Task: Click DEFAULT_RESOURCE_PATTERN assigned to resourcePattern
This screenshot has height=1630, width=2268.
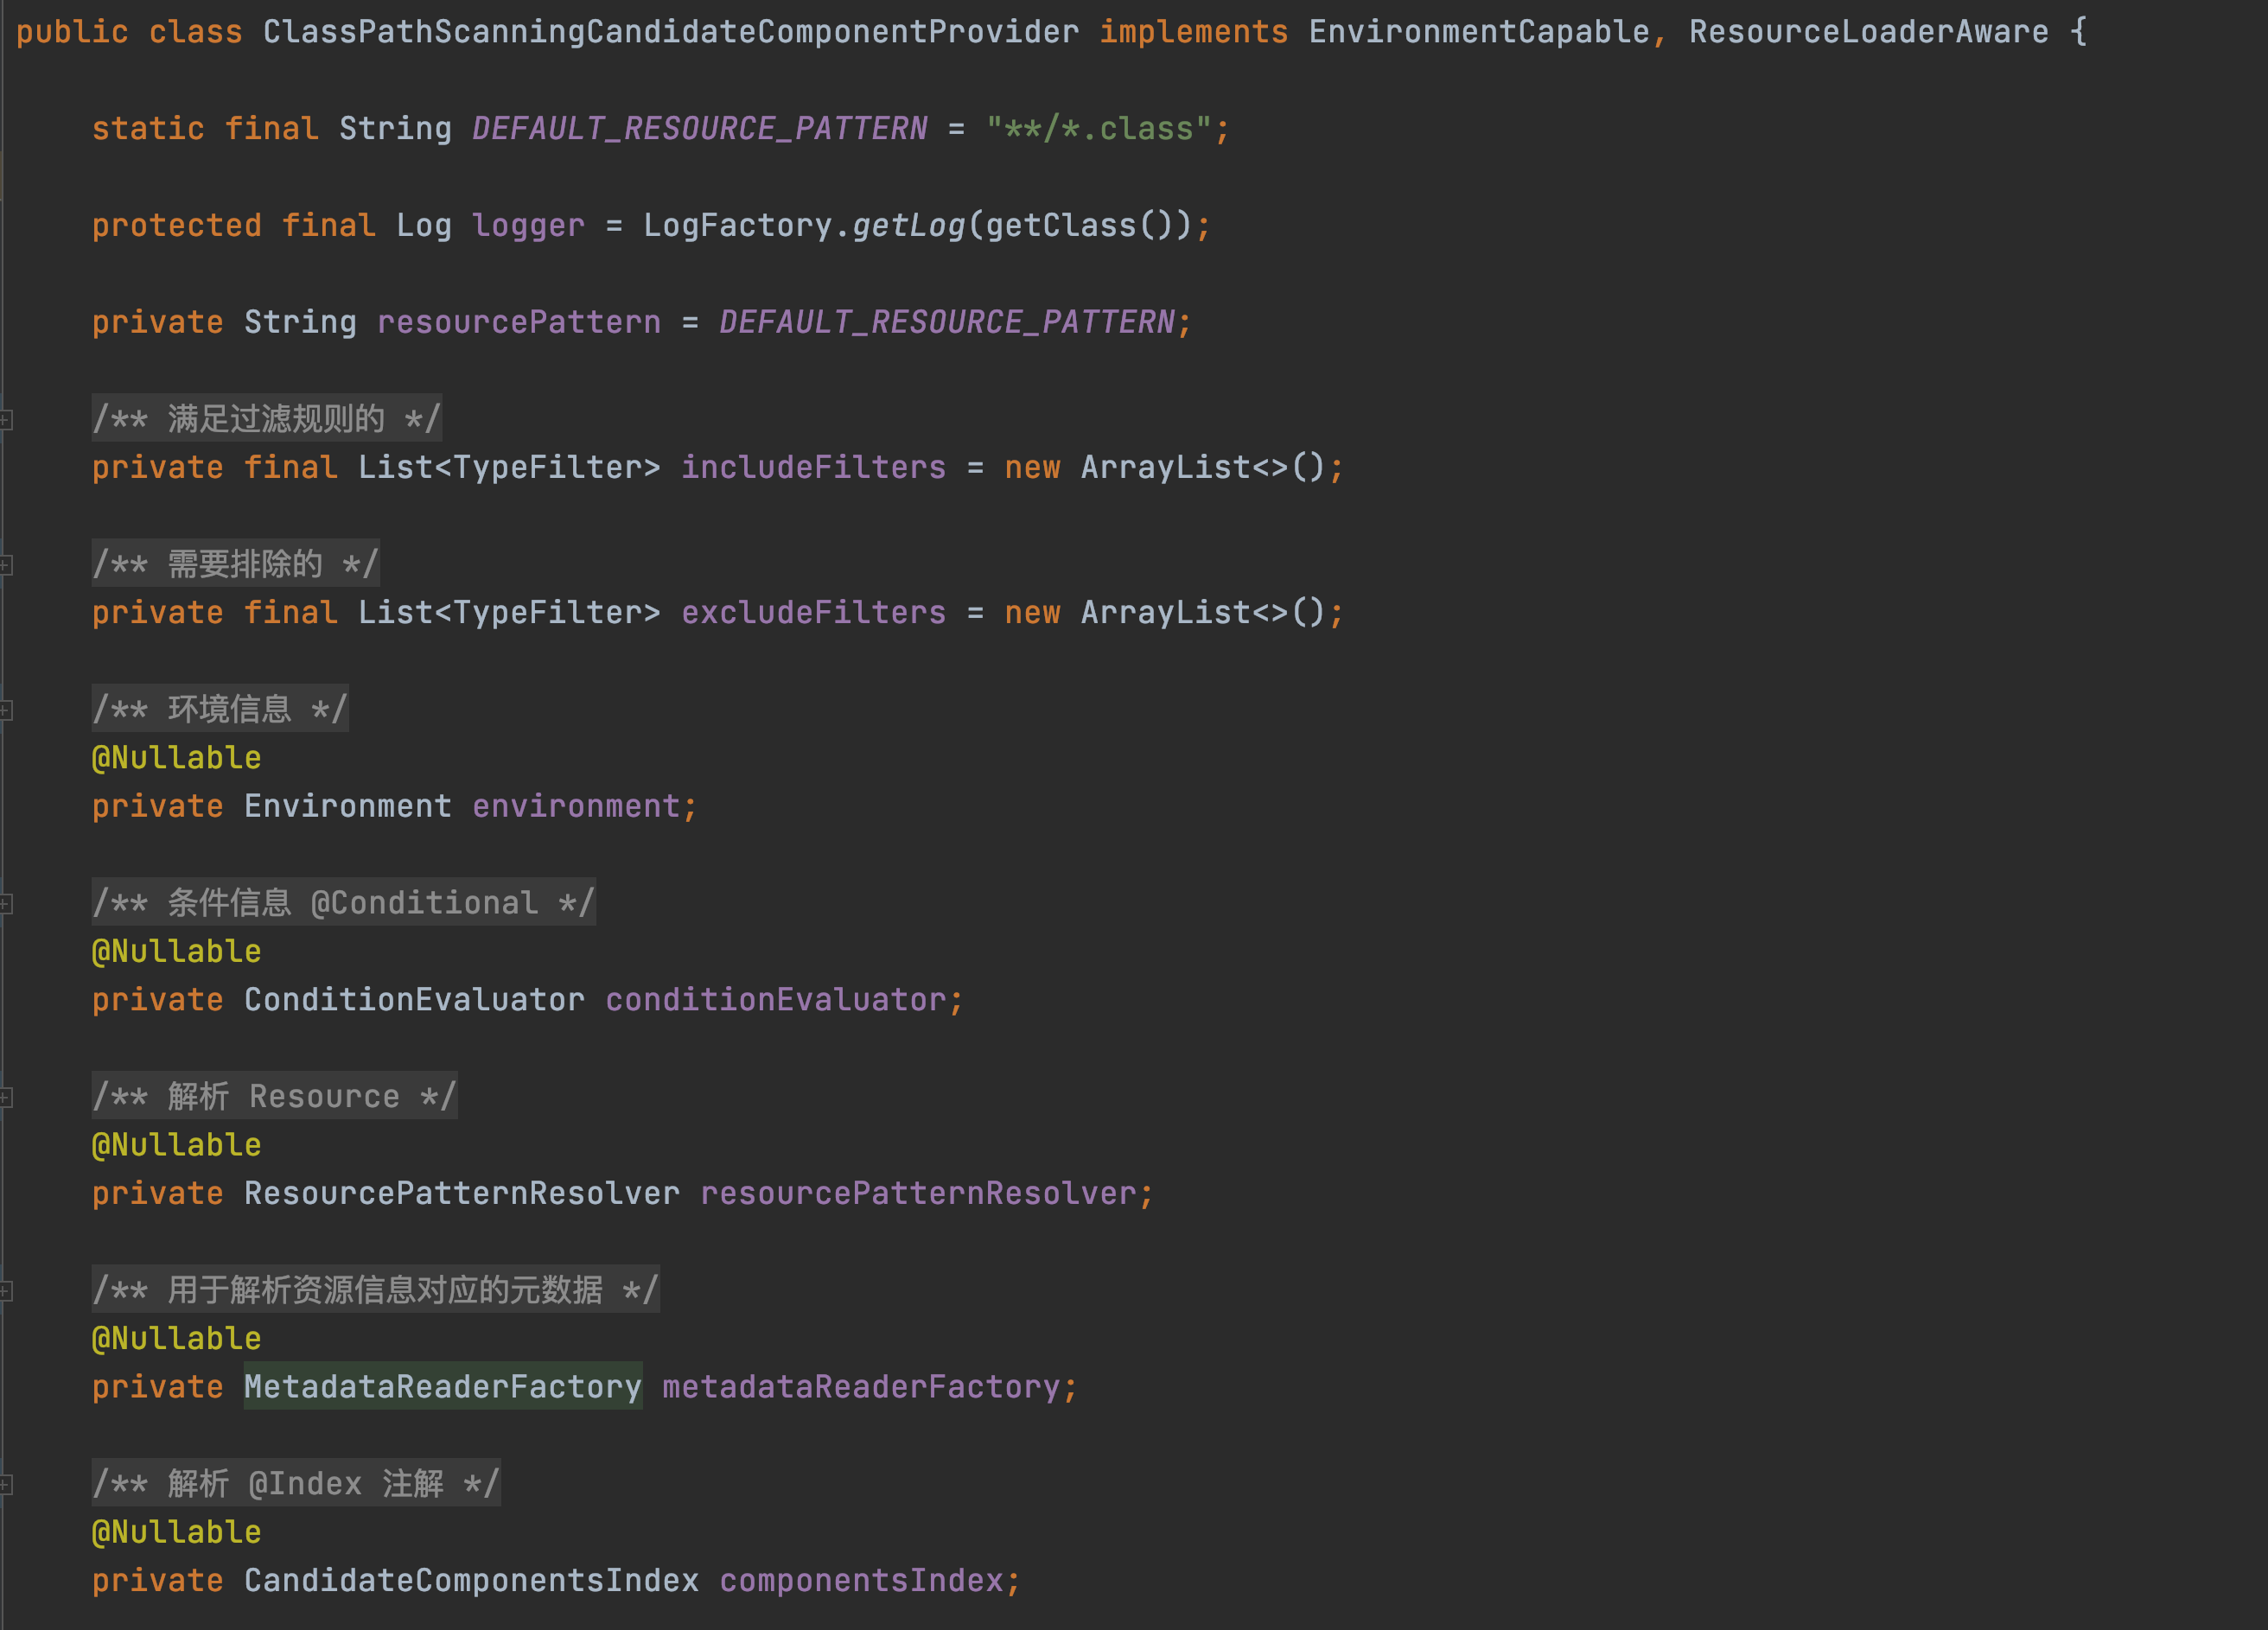Action: click(x=947, y=322)
